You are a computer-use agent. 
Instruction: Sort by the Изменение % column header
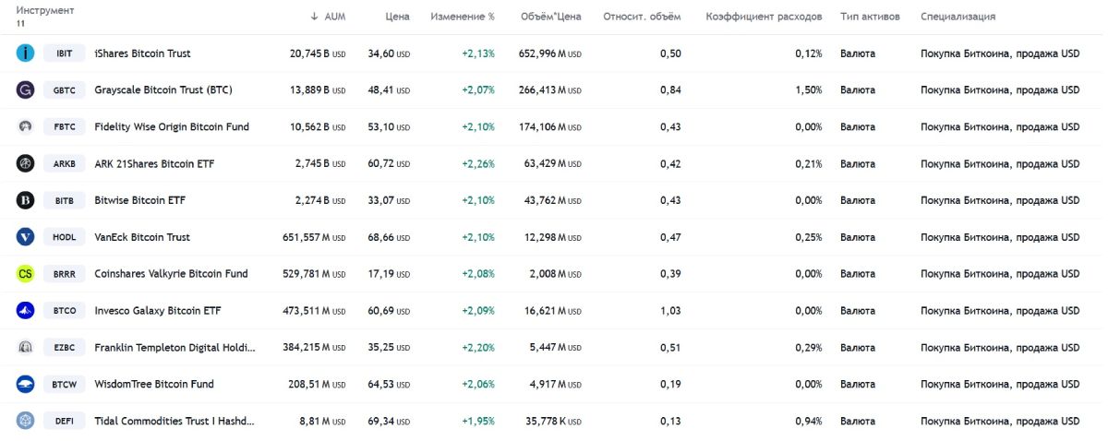click(462, 17)
